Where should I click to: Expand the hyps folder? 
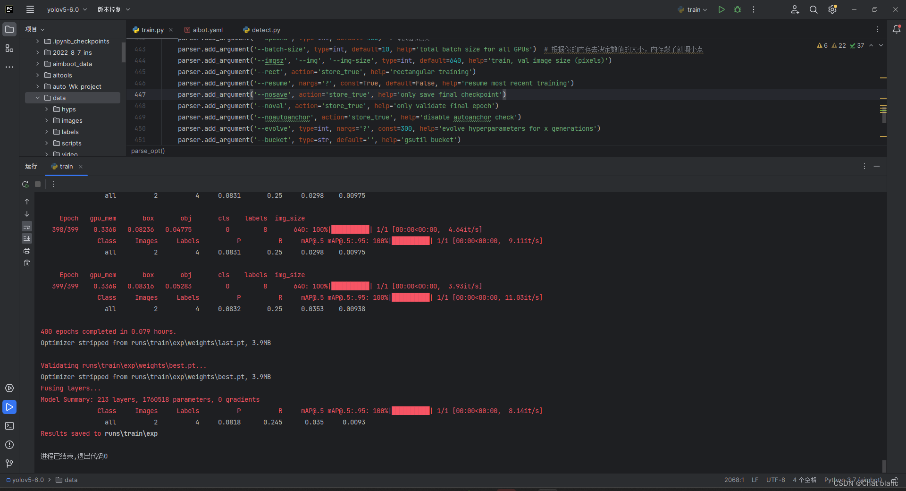pyautogui.click(x=47, y=109)
